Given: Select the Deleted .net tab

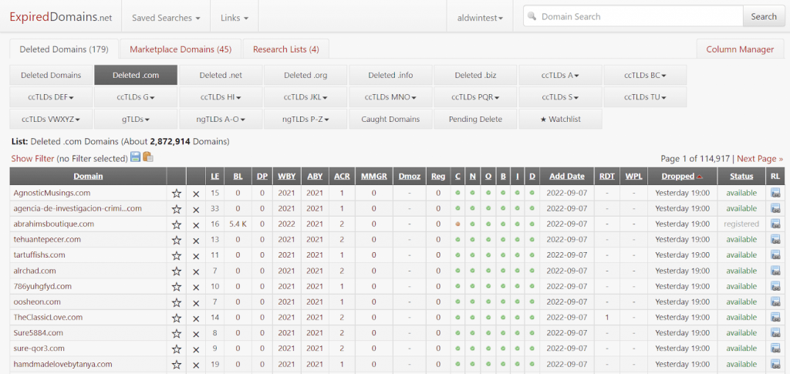Looking at the screenshot, I should [220, 76].
